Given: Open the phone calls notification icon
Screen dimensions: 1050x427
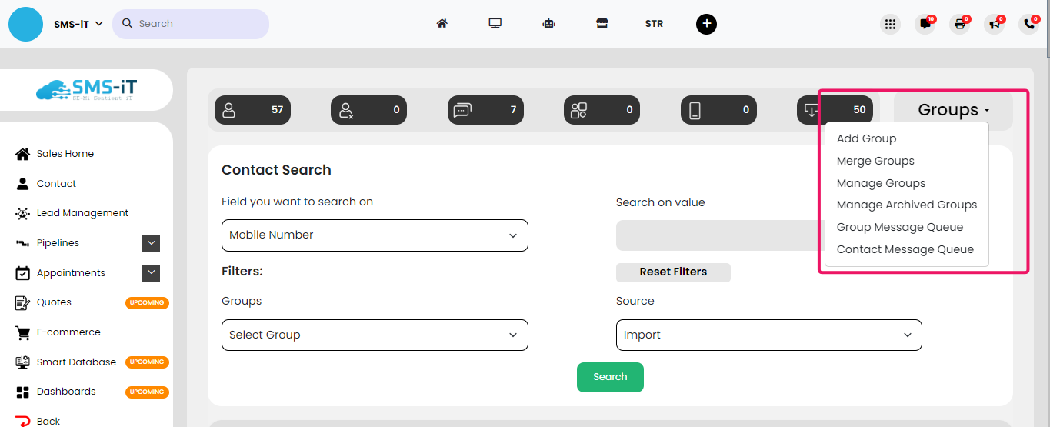Looking at the screenshot, I should pyautogui.click(x=1028, y=24).
